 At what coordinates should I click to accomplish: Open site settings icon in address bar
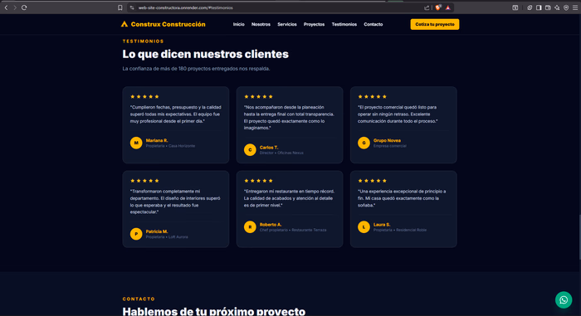[x=132, y=7]
